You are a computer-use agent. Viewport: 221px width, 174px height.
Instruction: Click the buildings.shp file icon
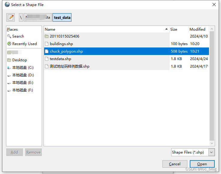(47, 44)
